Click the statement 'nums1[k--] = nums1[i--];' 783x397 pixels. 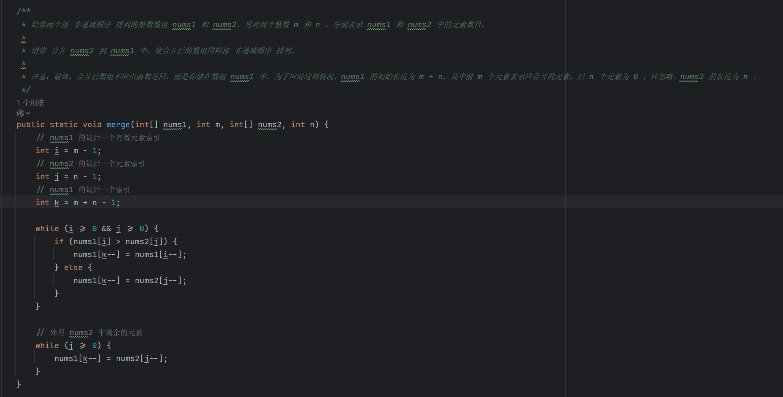(x=130, y=255)
